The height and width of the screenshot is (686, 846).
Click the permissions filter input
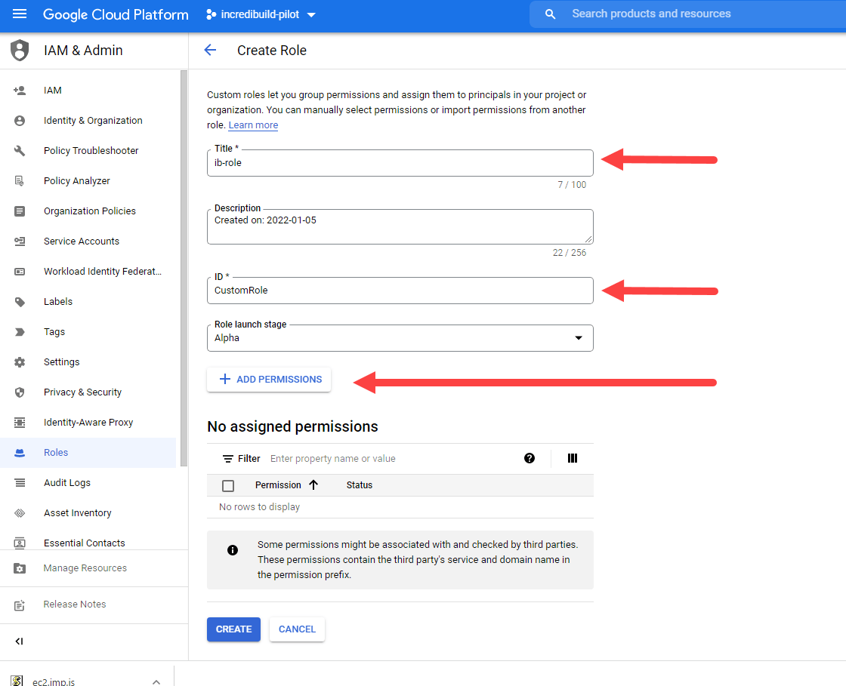tap(391, 459)
